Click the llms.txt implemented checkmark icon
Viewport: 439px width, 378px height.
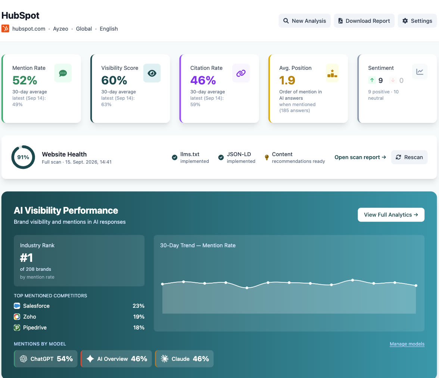[174, 158]
